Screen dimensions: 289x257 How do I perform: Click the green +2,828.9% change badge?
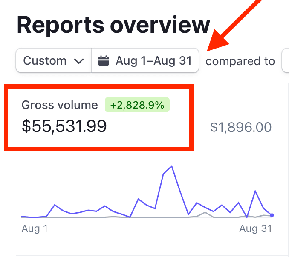click(x=137, y=105)
